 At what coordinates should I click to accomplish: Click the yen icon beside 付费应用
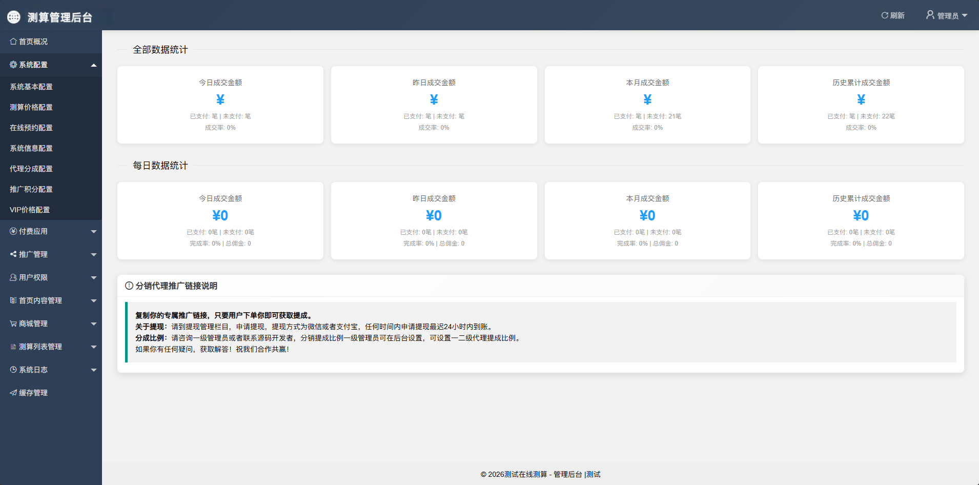point(13,231)
